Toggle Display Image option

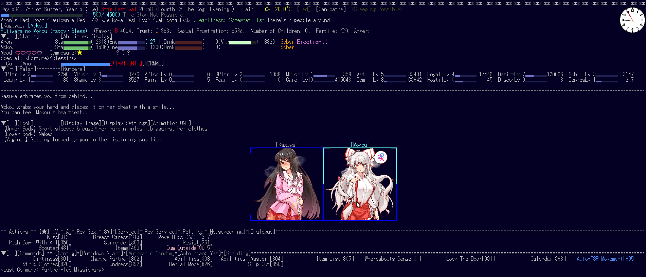(x=81, y=123)
